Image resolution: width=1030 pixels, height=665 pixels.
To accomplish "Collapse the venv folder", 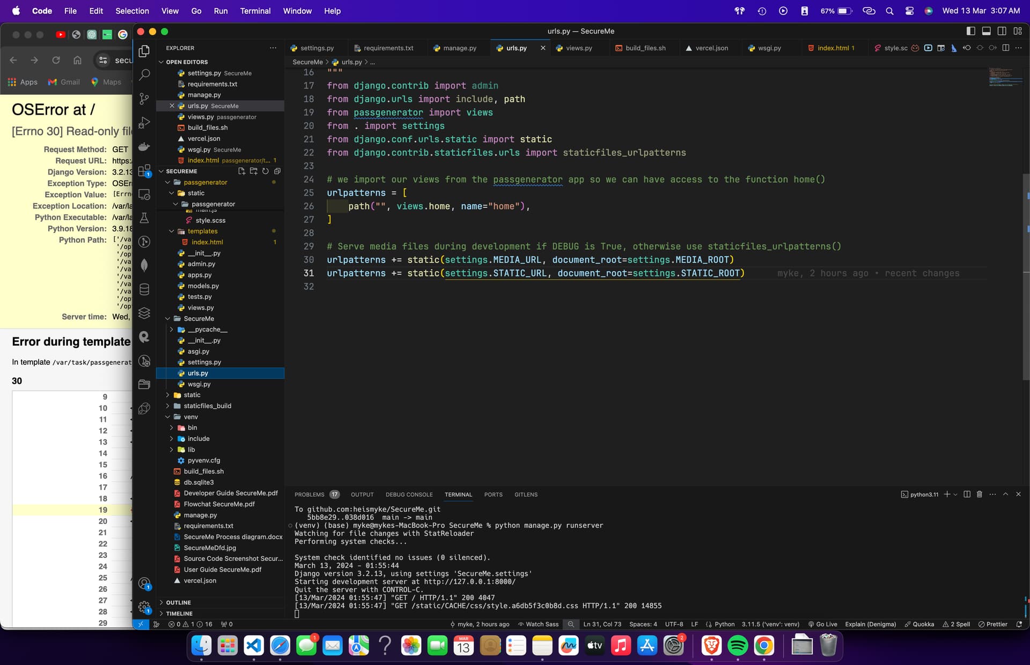I will (x=190, y=417).
